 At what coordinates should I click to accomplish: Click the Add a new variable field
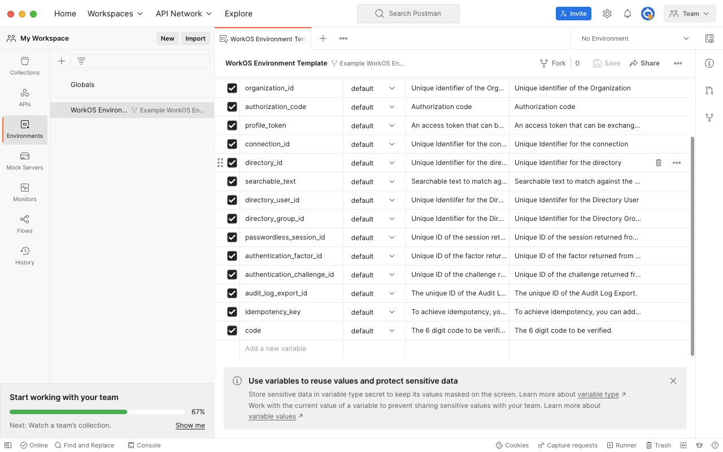tap(291, 349)
